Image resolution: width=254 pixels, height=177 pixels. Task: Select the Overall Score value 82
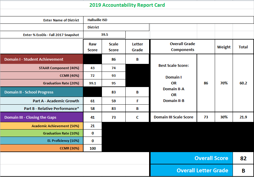pyautogui.click(x=243, y=158)
